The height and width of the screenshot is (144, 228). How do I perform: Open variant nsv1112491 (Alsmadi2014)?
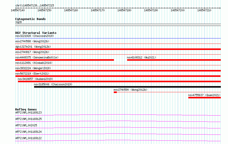tap(34, 63)
